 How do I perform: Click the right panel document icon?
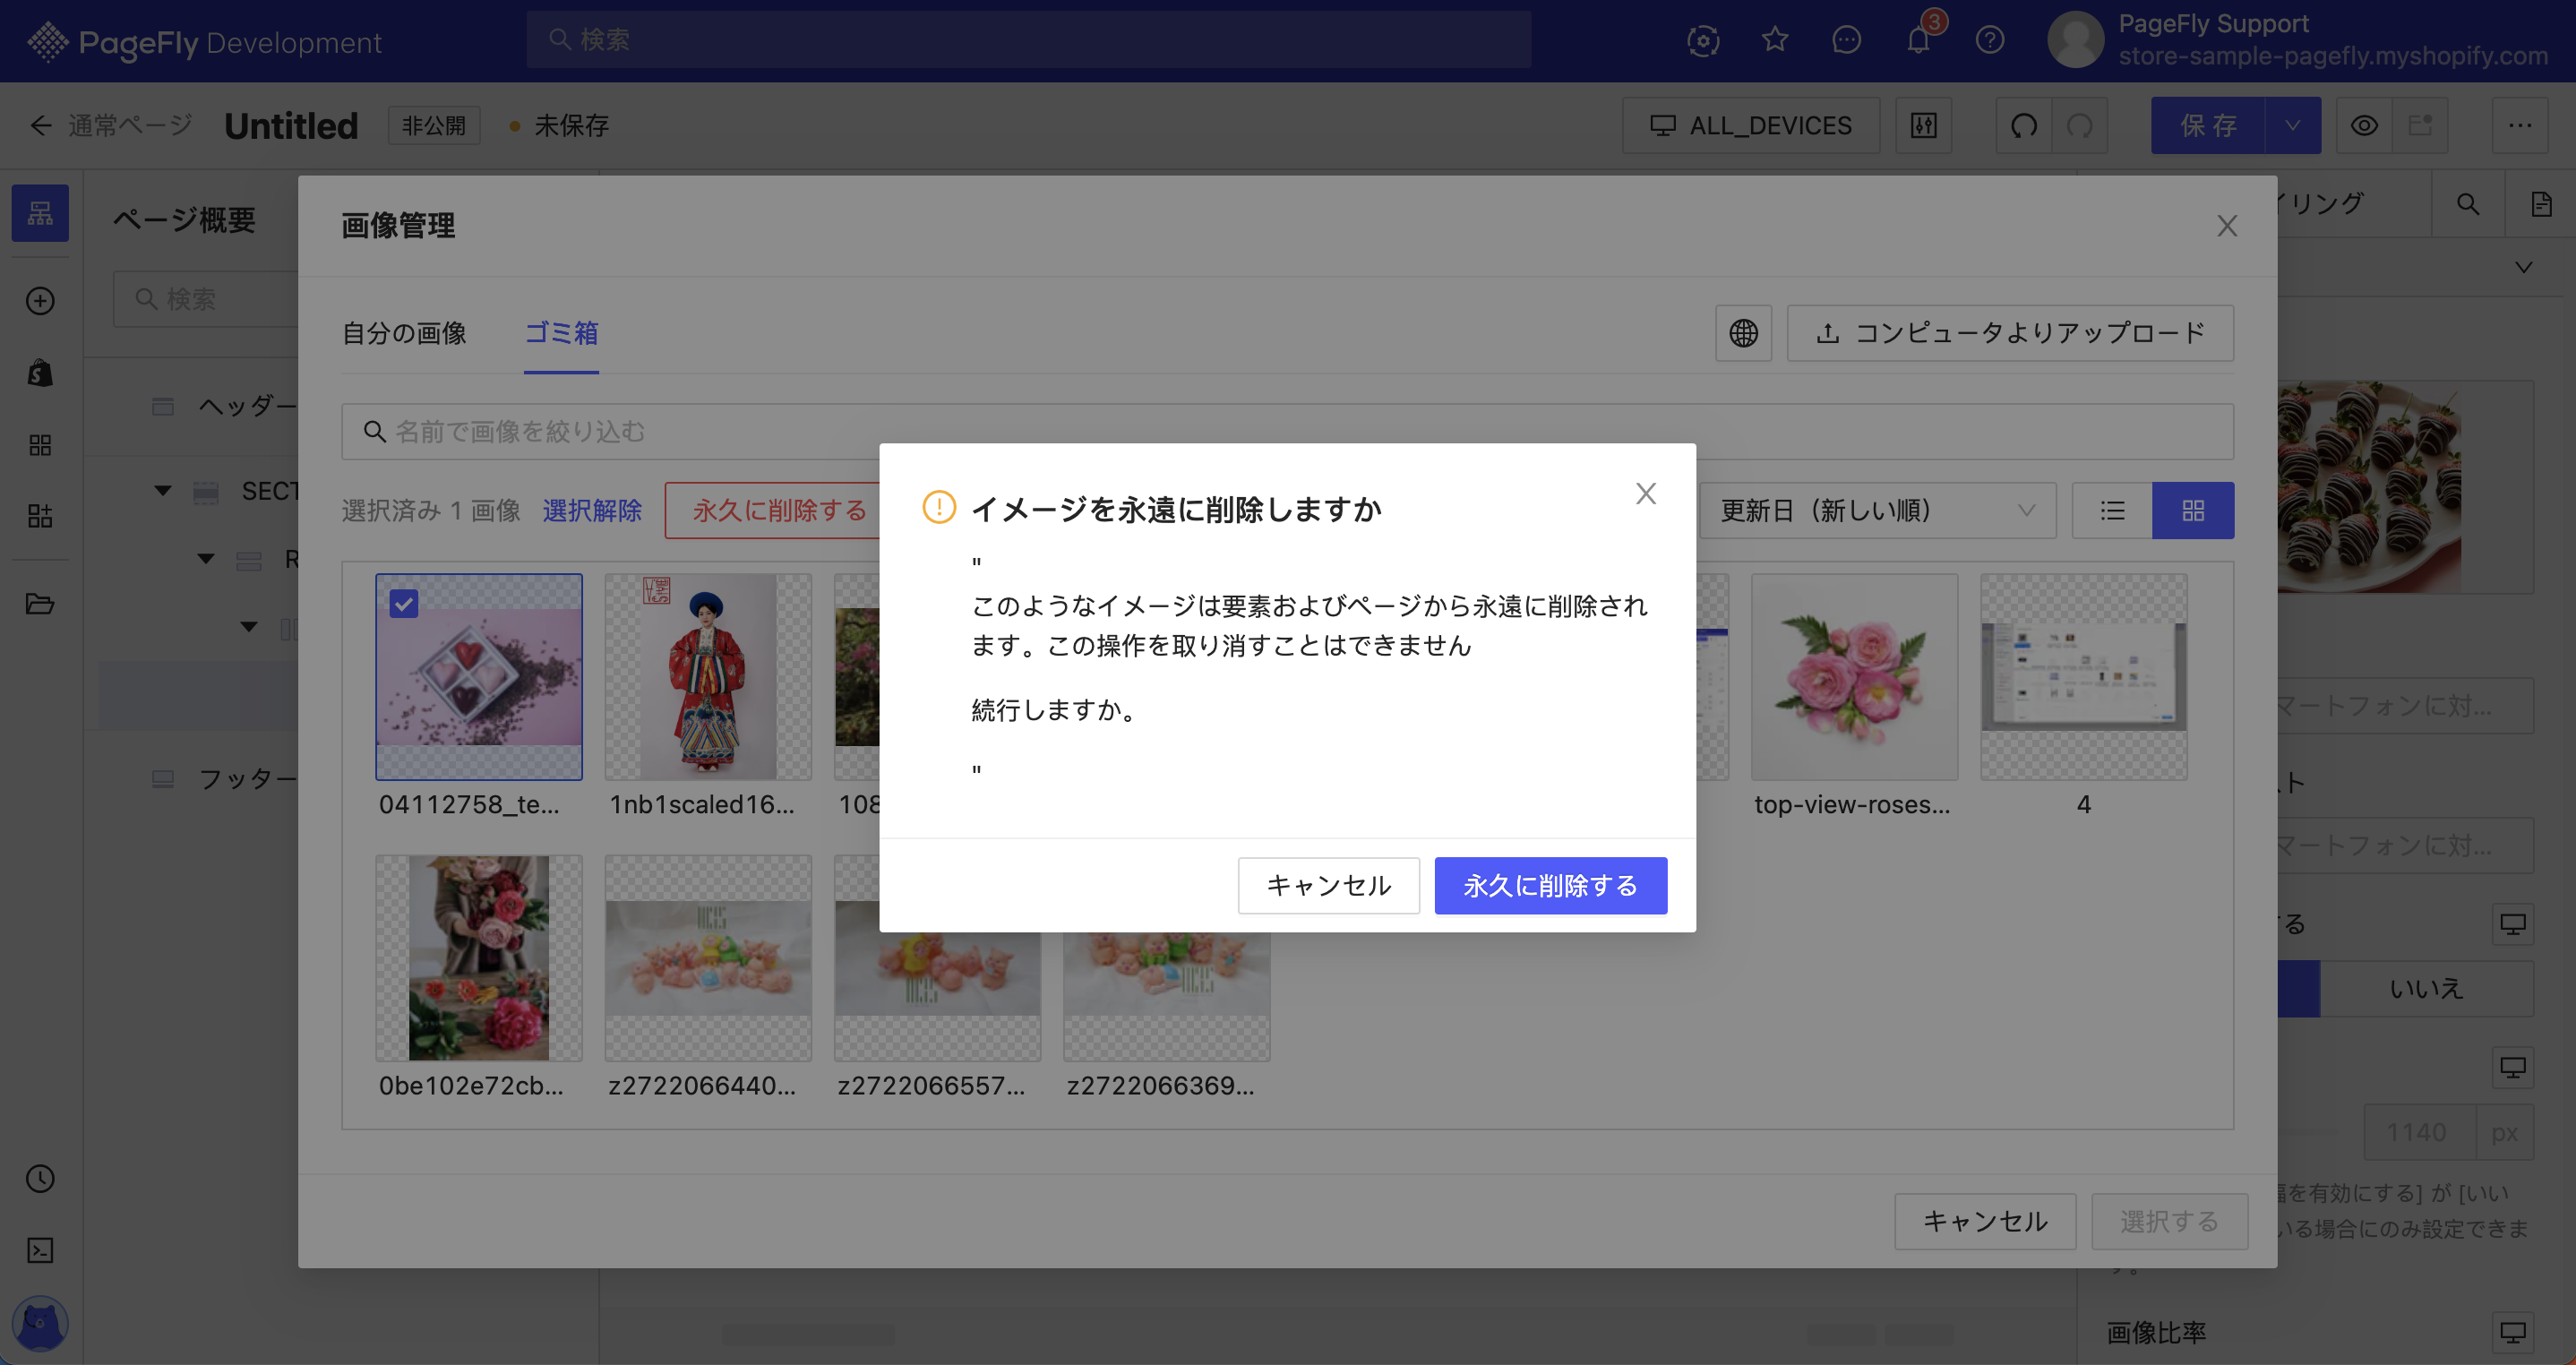pos(2541,204)
